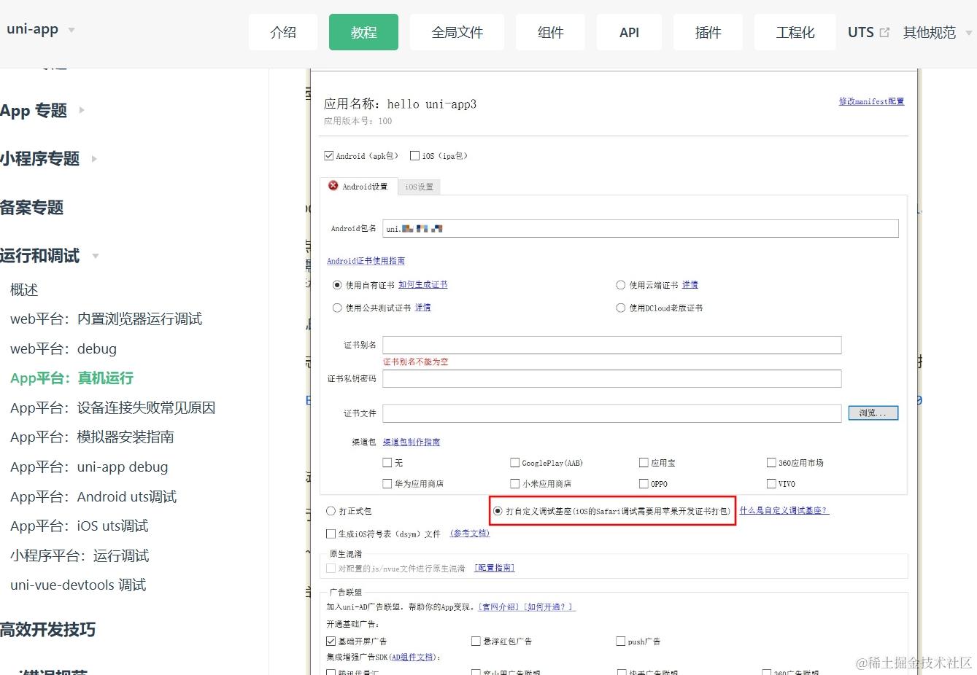Open the UTS external link icon
Screen dimensions: 977x675
point(884,32)
